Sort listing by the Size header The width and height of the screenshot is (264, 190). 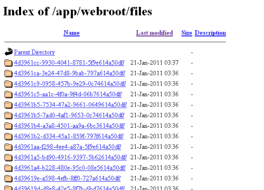[187, 33]
